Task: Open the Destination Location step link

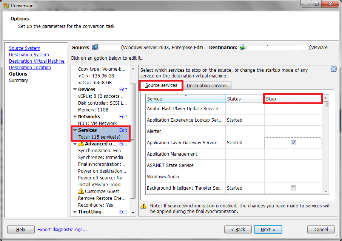Action: click(30, 68)
